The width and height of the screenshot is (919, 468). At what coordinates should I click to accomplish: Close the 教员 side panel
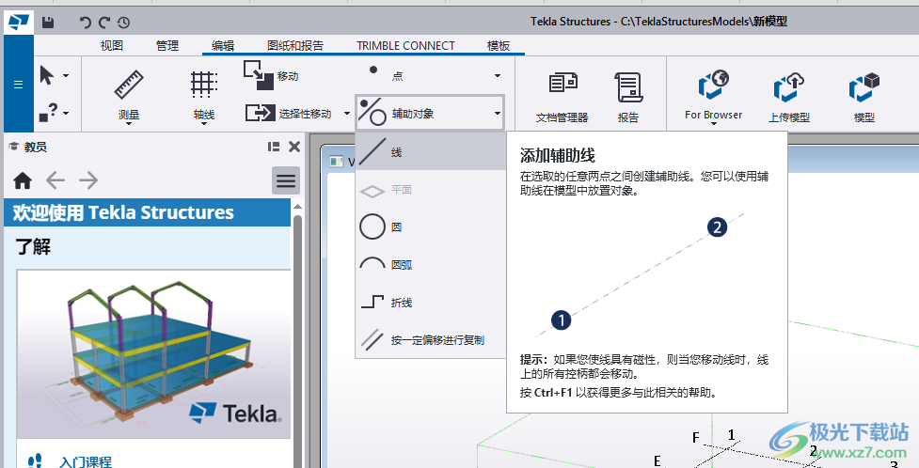294,147
